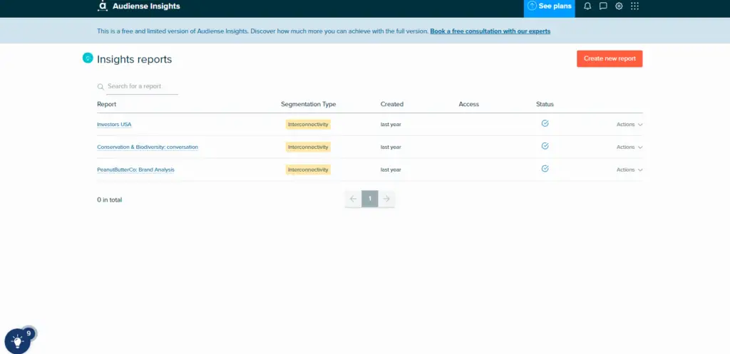This screenshot has height=354, width=730.
Task: Open the chat messages icon
Action: [603, 6]
